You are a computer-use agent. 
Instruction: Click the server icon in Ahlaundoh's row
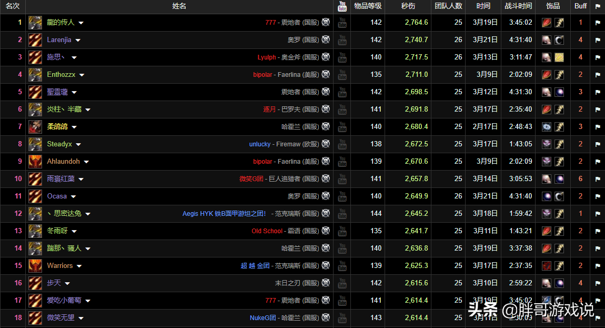(326, 162)
